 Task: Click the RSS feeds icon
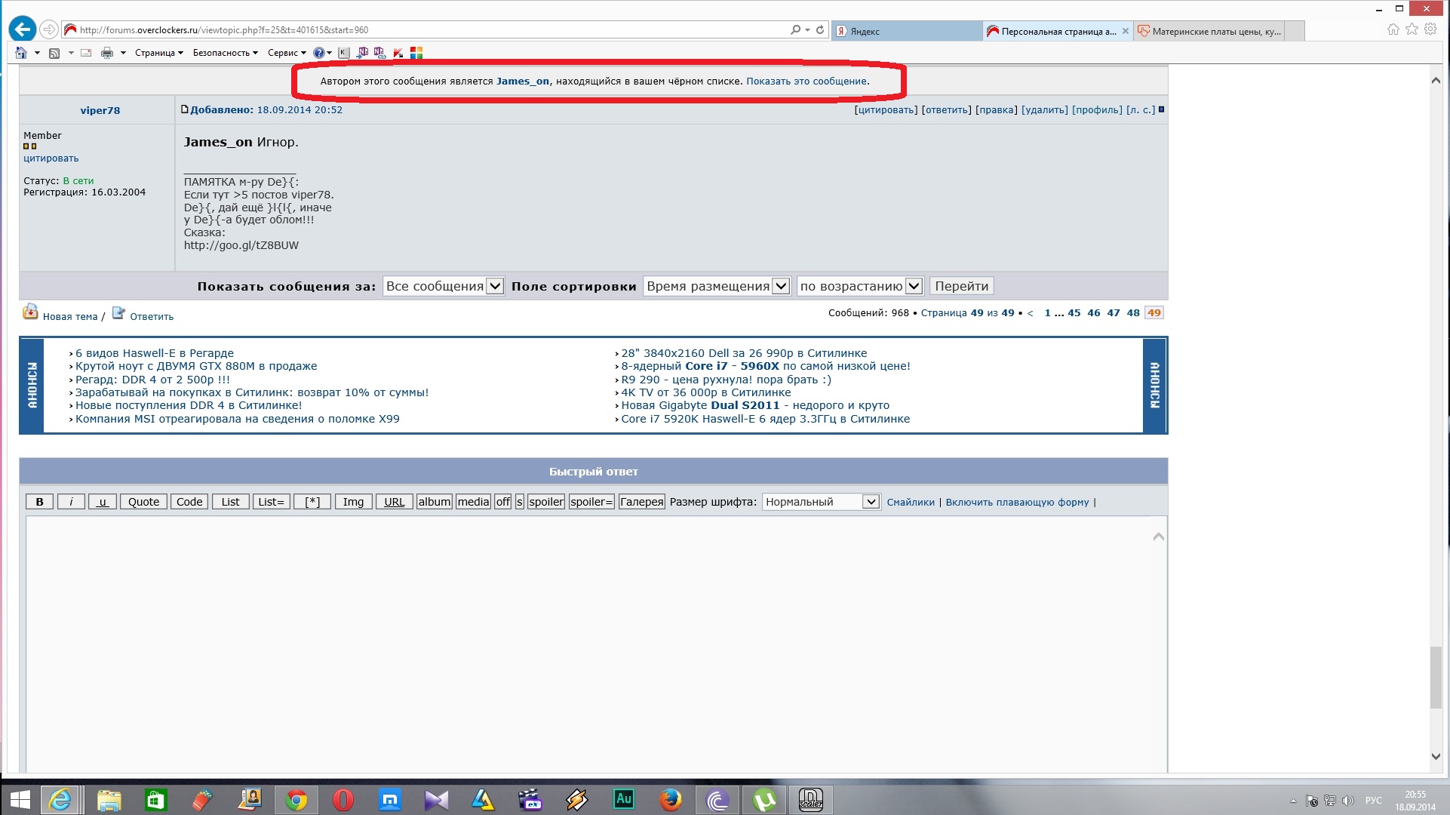point(54,53)
